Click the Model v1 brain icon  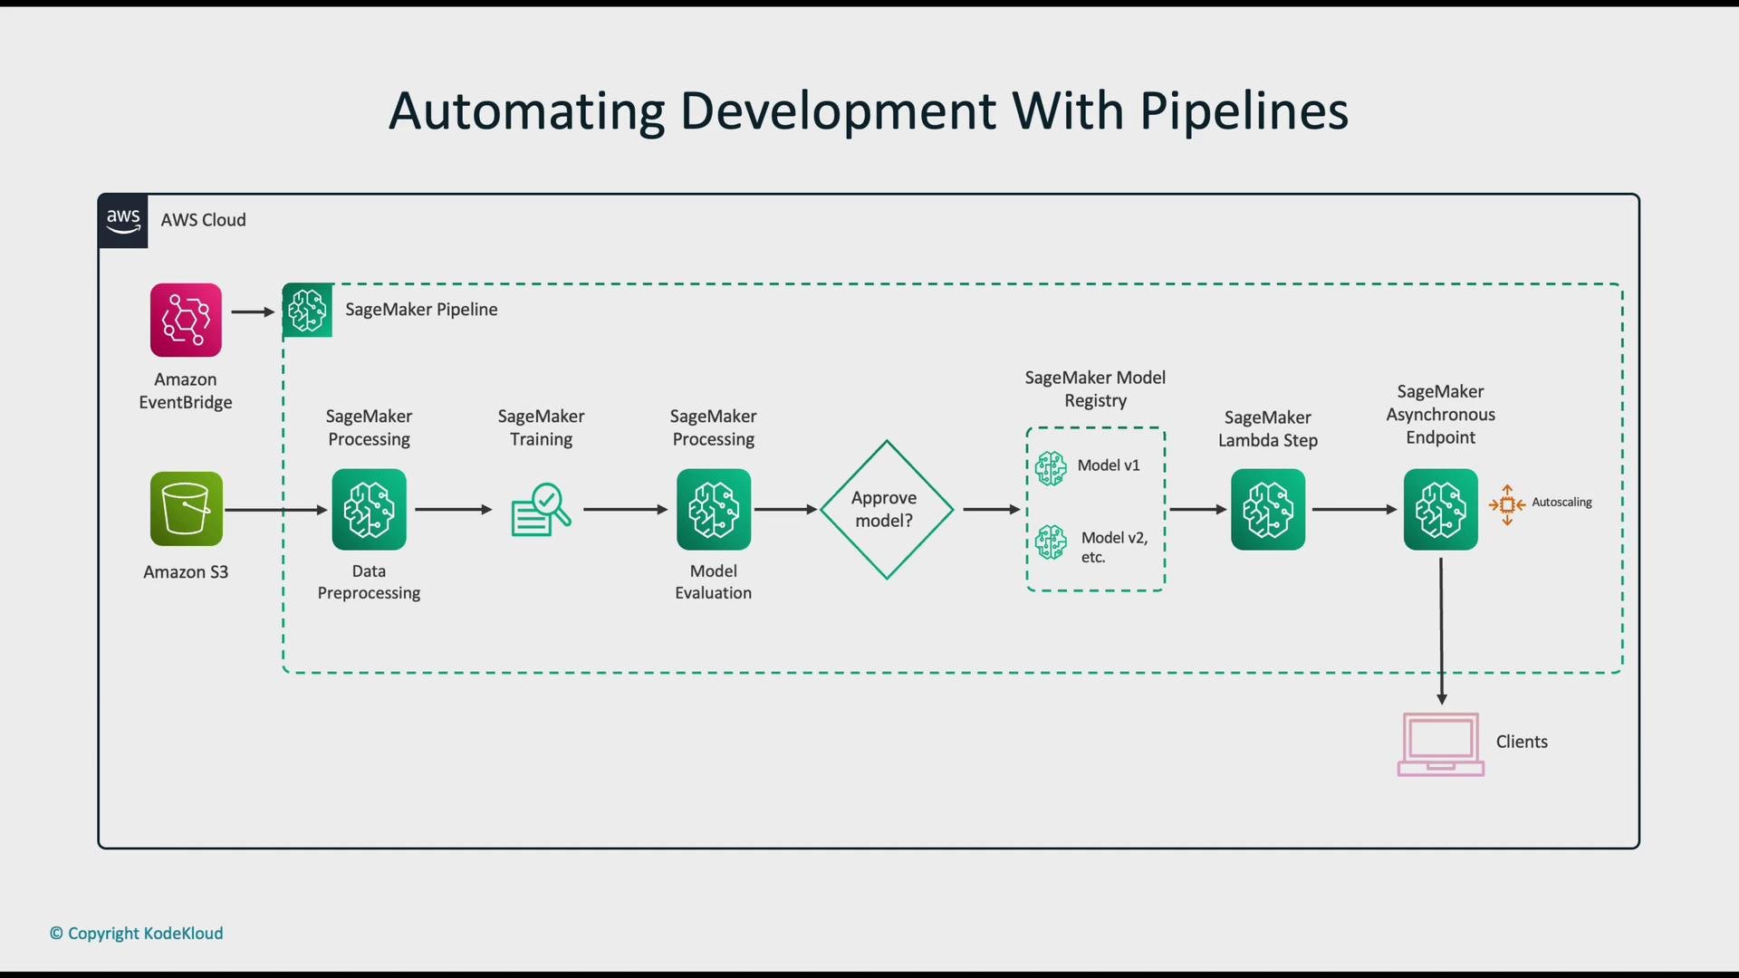(1051, 468)
